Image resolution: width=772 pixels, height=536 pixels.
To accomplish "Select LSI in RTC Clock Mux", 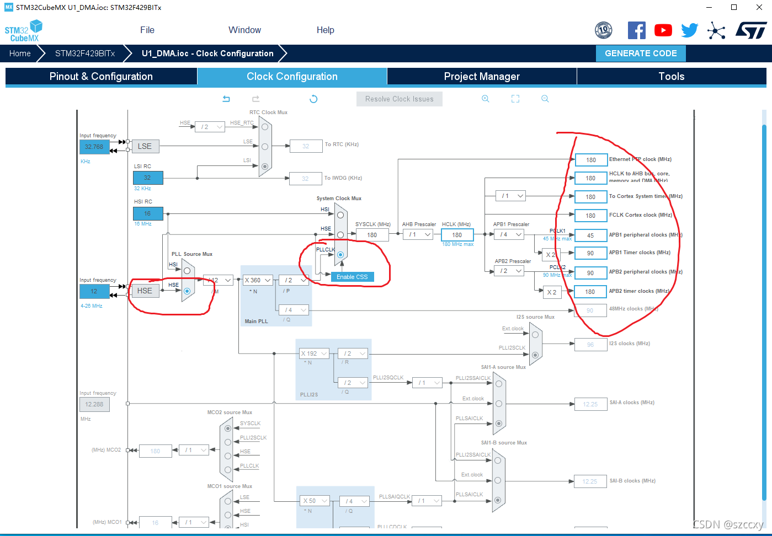I will pos(265,166).
